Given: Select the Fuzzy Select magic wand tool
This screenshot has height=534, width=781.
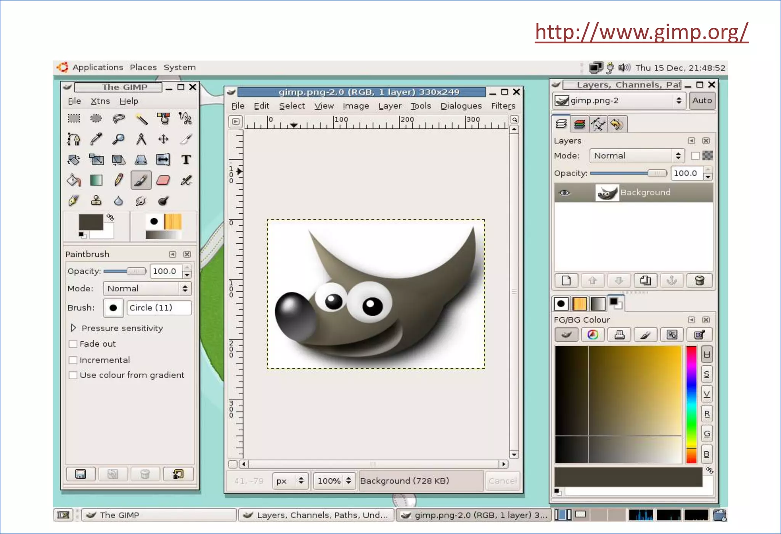Looking at the screenshot, I should [141, 118].
